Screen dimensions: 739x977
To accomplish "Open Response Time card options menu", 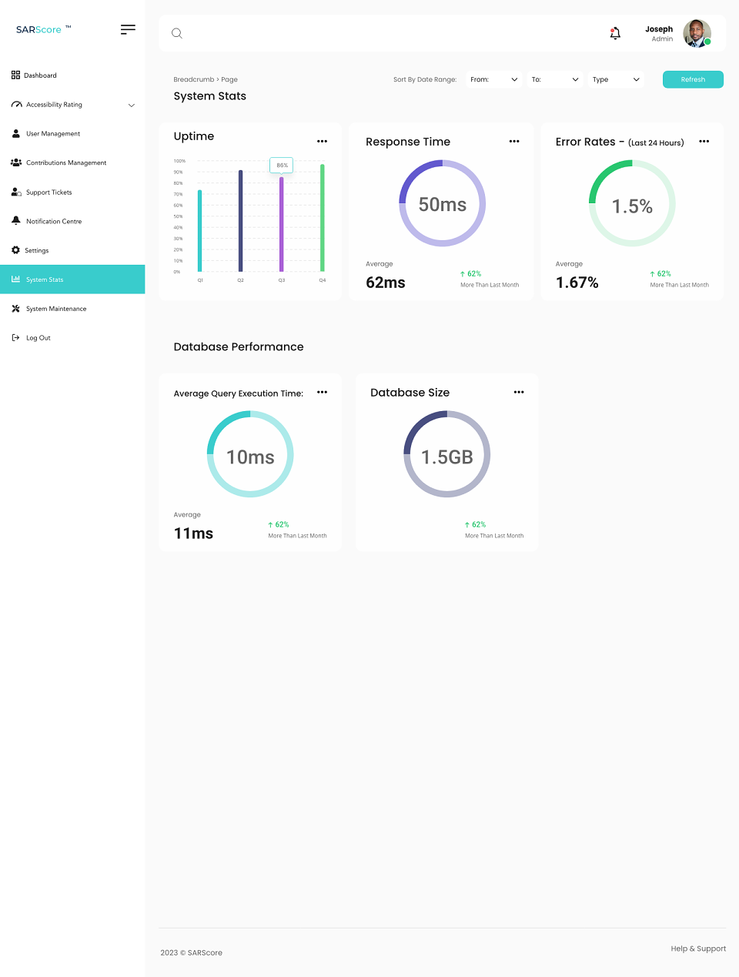I will point(514,141).
